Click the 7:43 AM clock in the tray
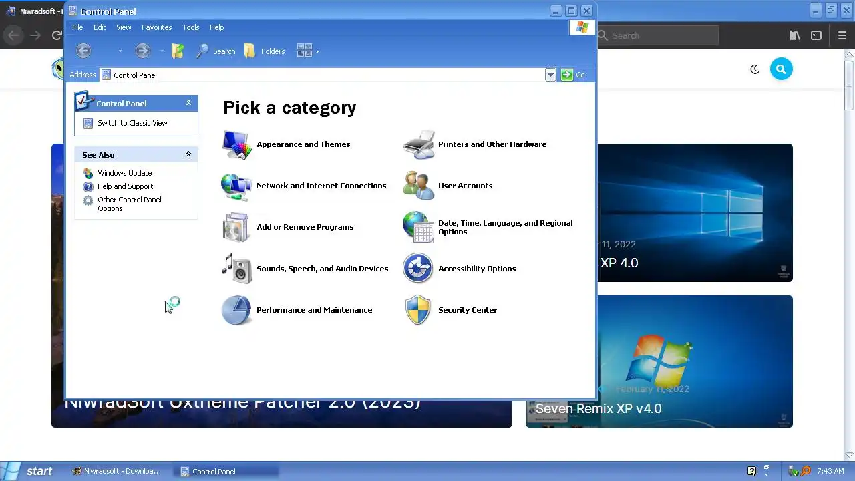The height and width of the screenshot is (481, 855). [830, 472]
